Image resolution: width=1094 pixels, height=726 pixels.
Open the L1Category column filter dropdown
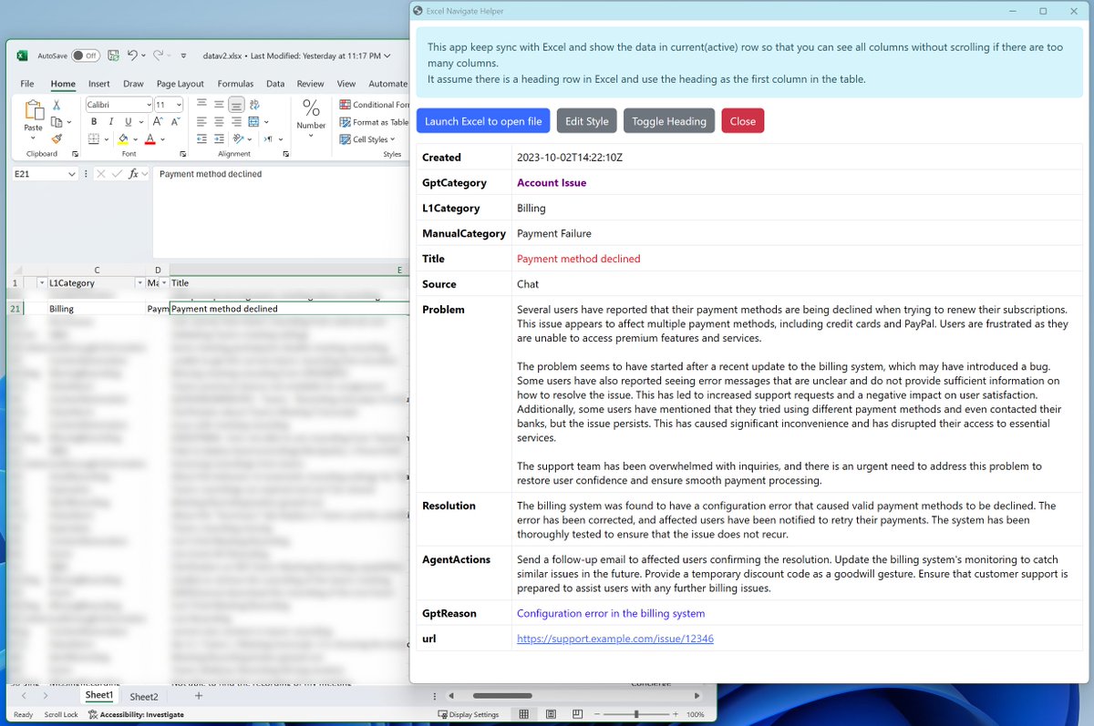[x=139, y=283]
